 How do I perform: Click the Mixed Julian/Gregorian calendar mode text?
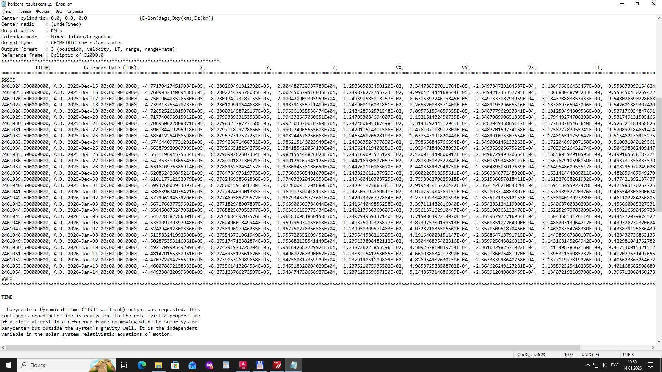click(x=81, y=37)
